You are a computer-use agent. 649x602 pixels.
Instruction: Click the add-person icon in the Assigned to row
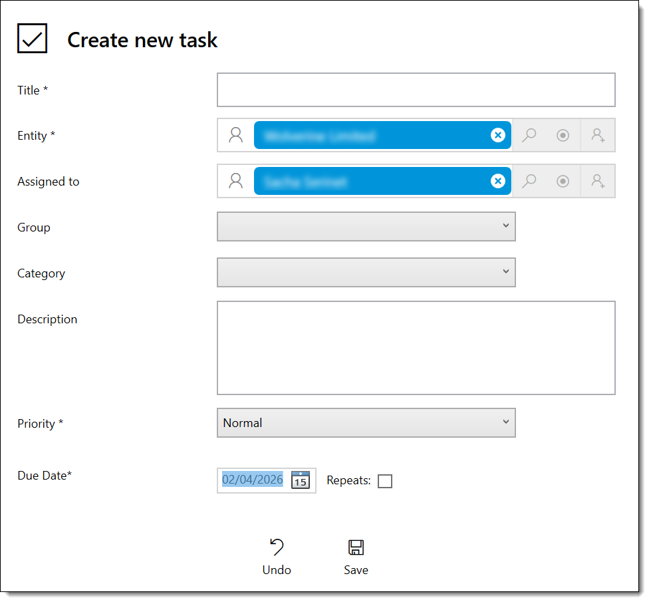597,181
